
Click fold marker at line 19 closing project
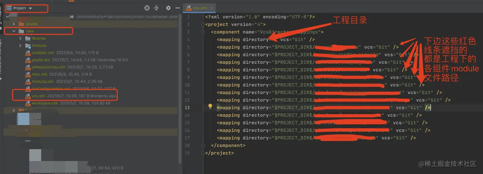203,153
